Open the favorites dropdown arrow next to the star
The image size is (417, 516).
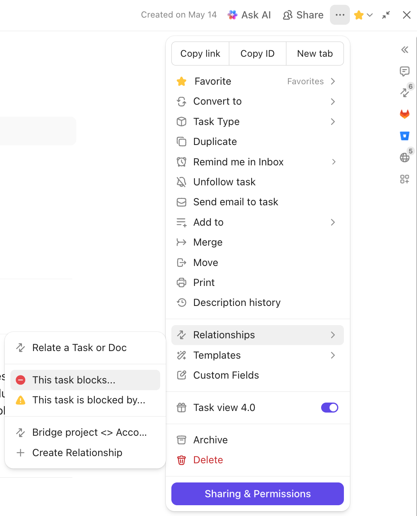369,15
